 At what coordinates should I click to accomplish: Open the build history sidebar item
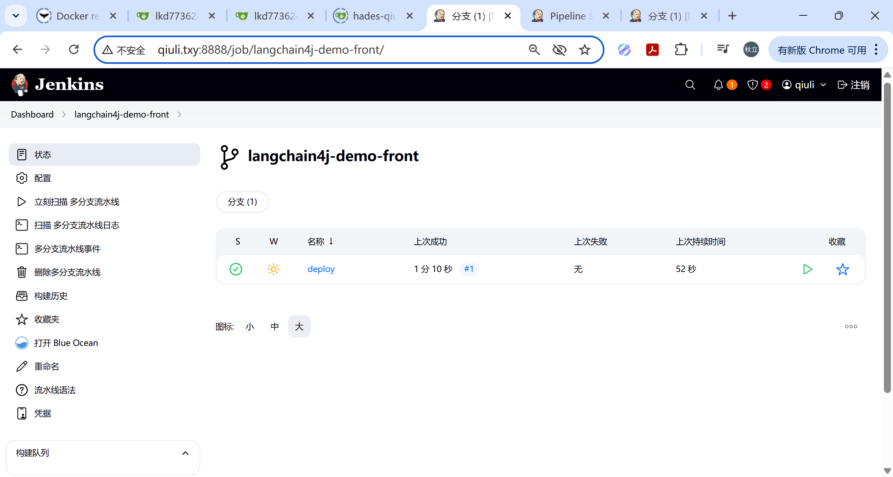click(x=51, y=296)
